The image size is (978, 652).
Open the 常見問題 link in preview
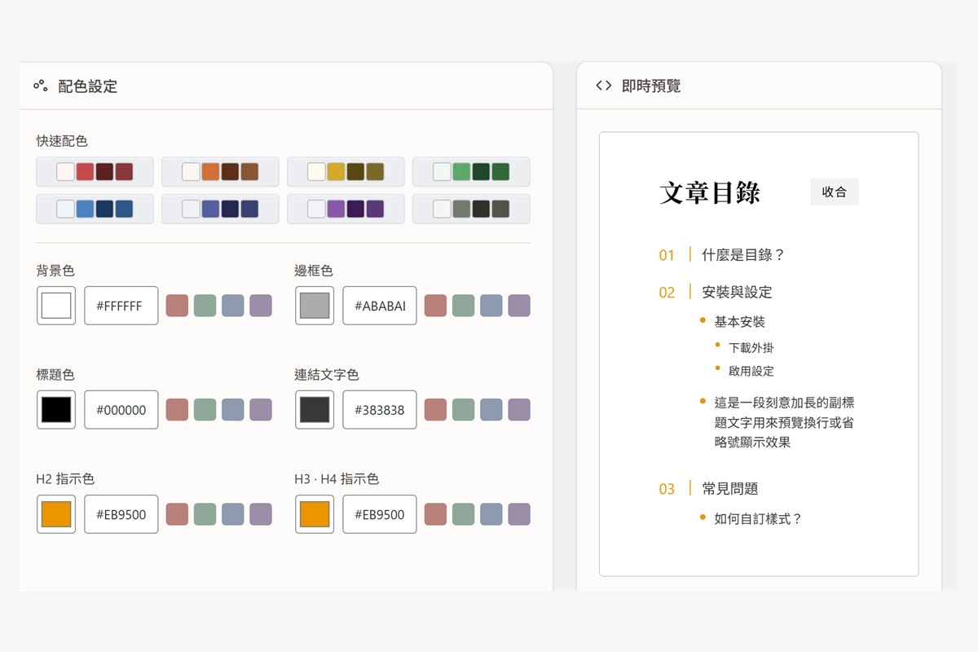[730, 488]
